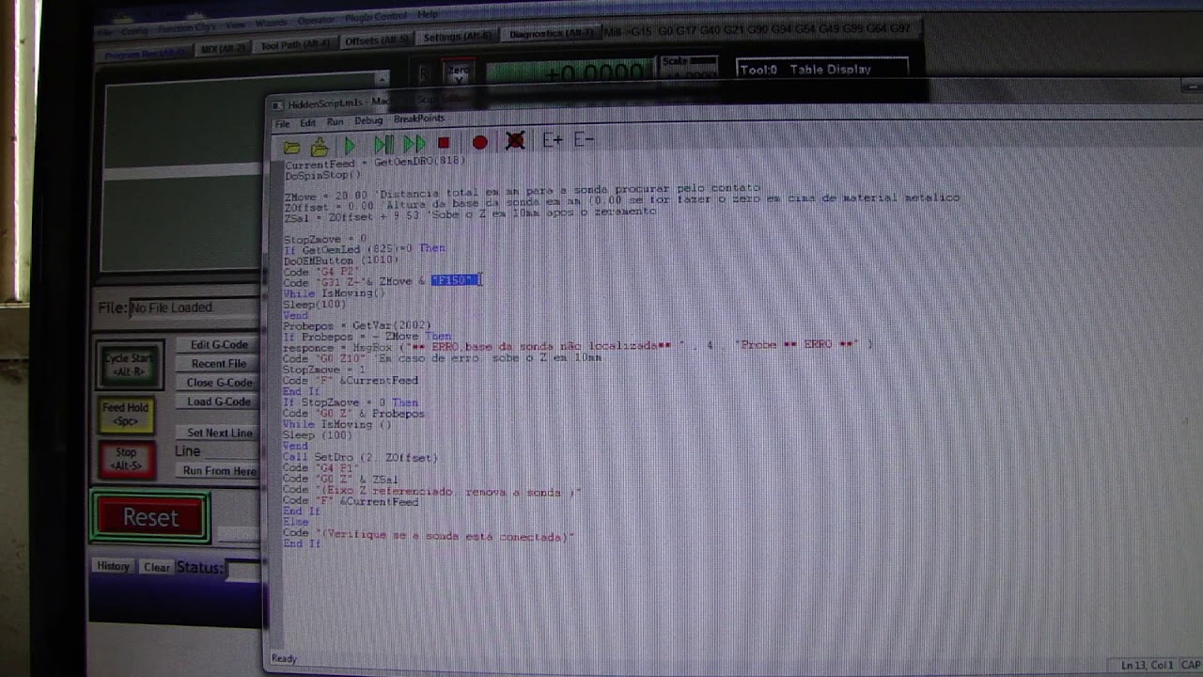Stop the script with red square icon
Image resolution: width=1203 pixels, height=677 pixels.
click(x=444, y=143)
